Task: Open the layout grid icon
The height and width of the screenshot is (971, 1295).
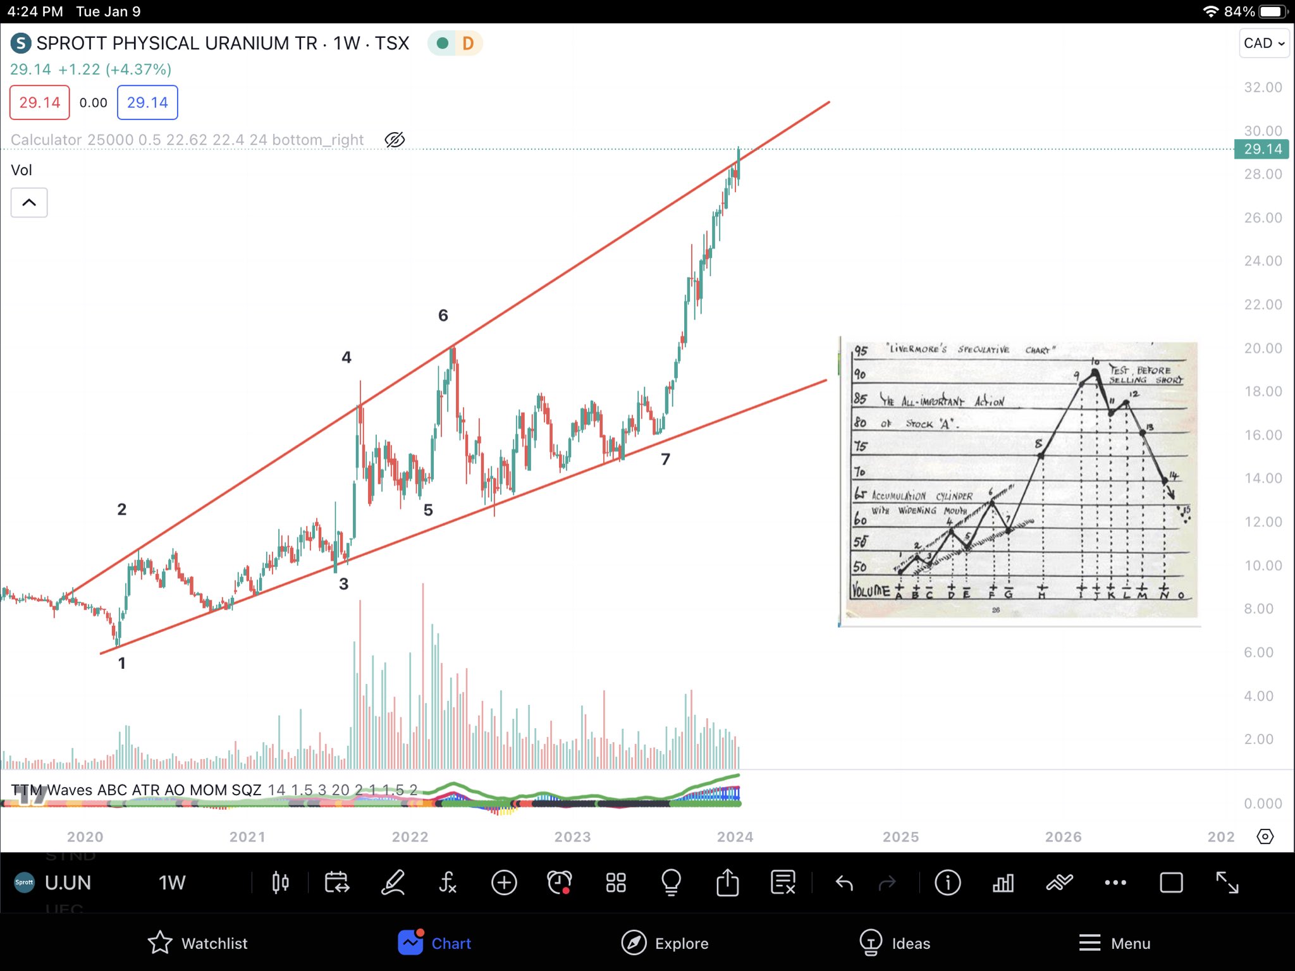Action: tap(615, 882)
